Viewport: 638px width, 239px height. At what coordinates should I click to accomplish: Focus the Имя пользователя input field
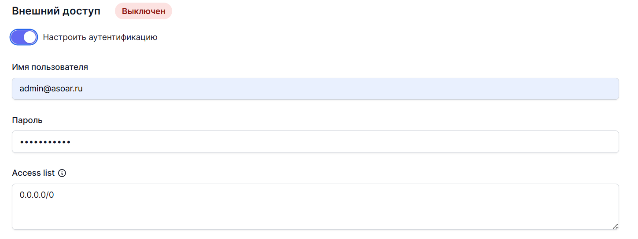[315, 89]
